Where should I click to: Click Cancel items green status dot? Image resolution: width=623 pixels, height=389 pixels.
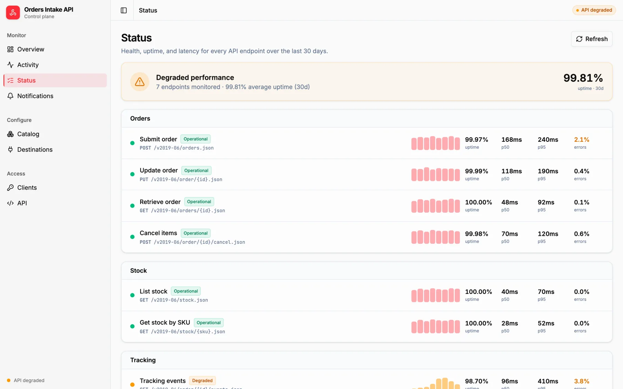[132, 237]
